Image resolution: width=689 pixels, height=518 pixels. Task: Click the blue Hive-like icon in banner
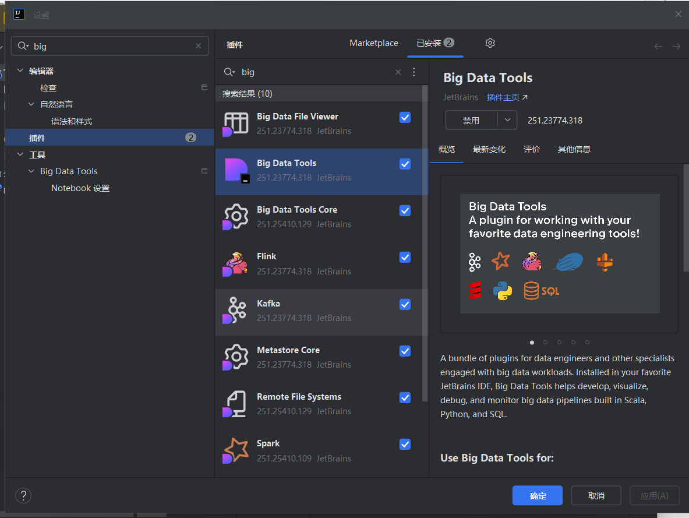tap(569, 262)
